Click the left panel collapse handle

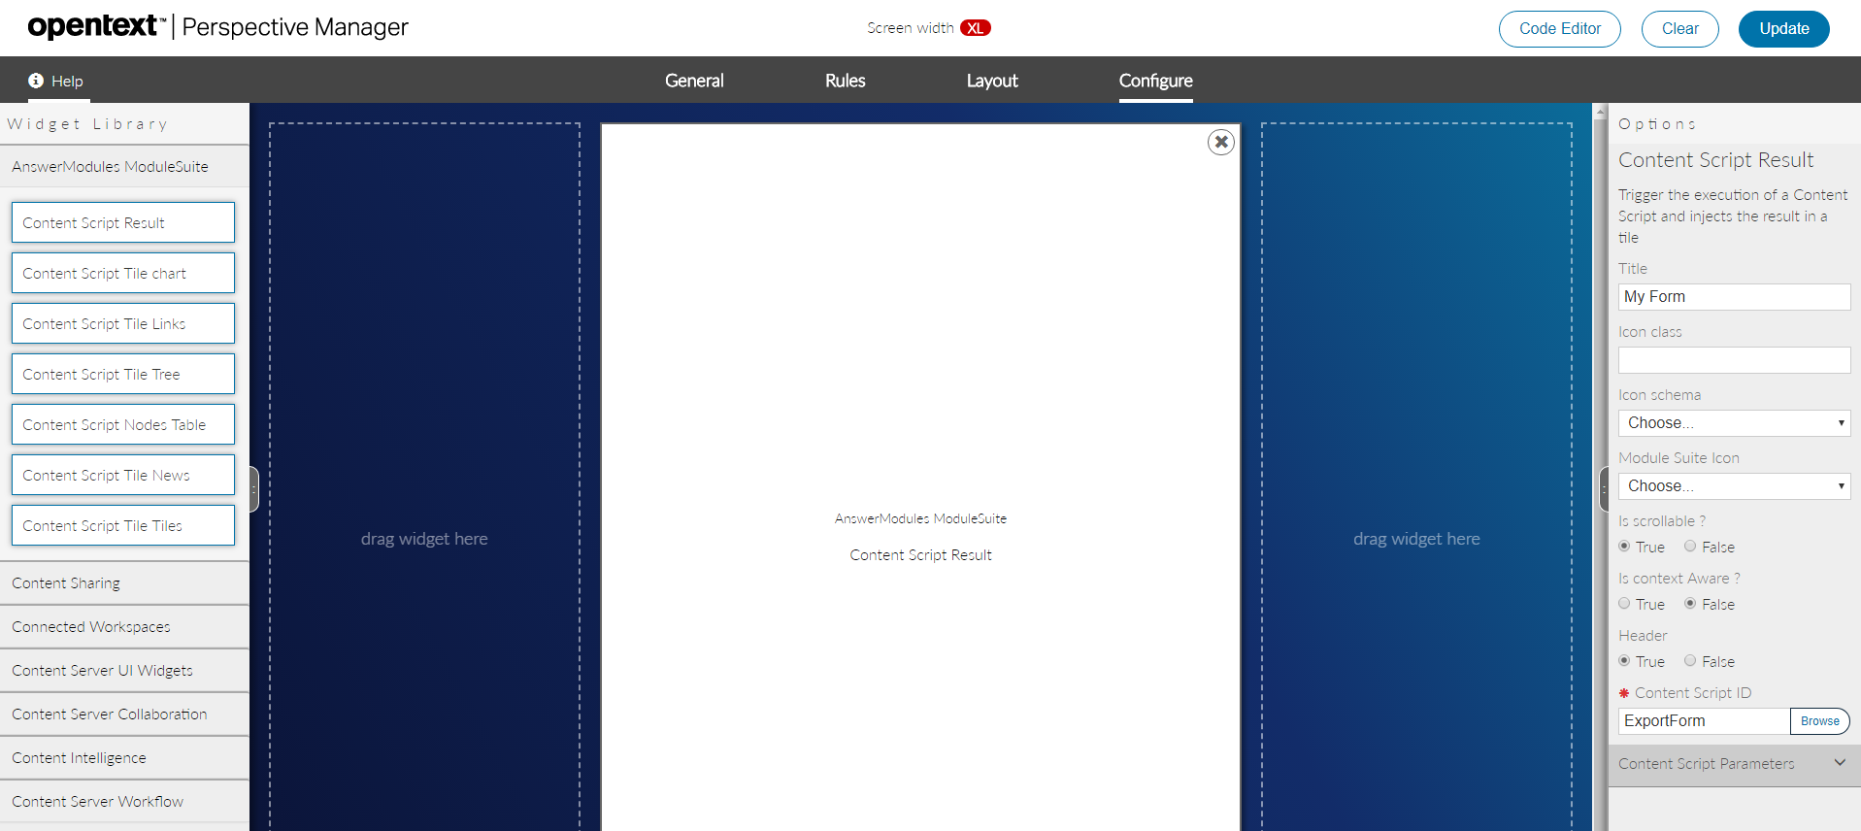(x=253, y=488)
